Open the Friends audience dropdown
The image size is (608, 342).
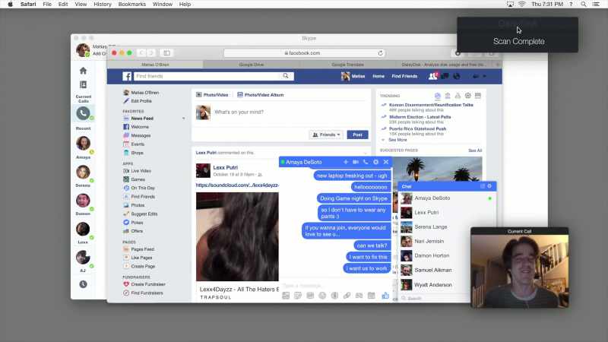(327, 135)
